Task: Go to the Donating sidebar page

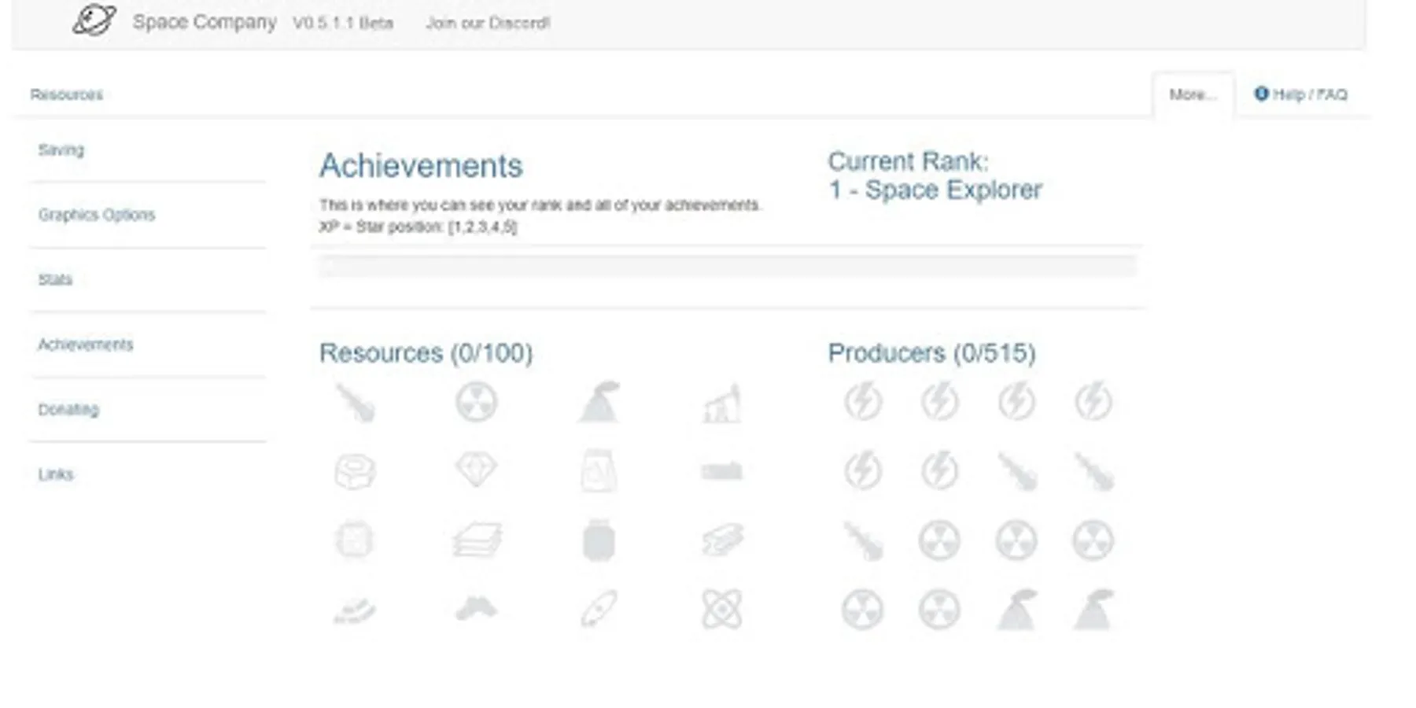Action: [x=68, y=410]
